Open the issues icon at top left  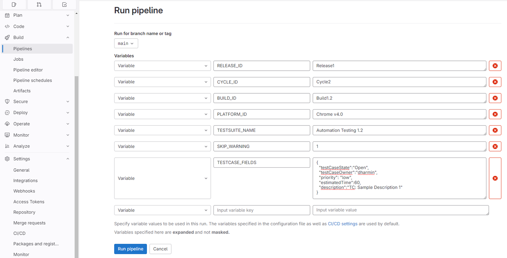(14, 5)
